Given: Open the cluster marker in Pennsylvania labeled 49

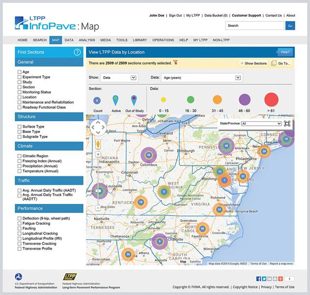Looking at the screenshot, I should pos(226,146).
